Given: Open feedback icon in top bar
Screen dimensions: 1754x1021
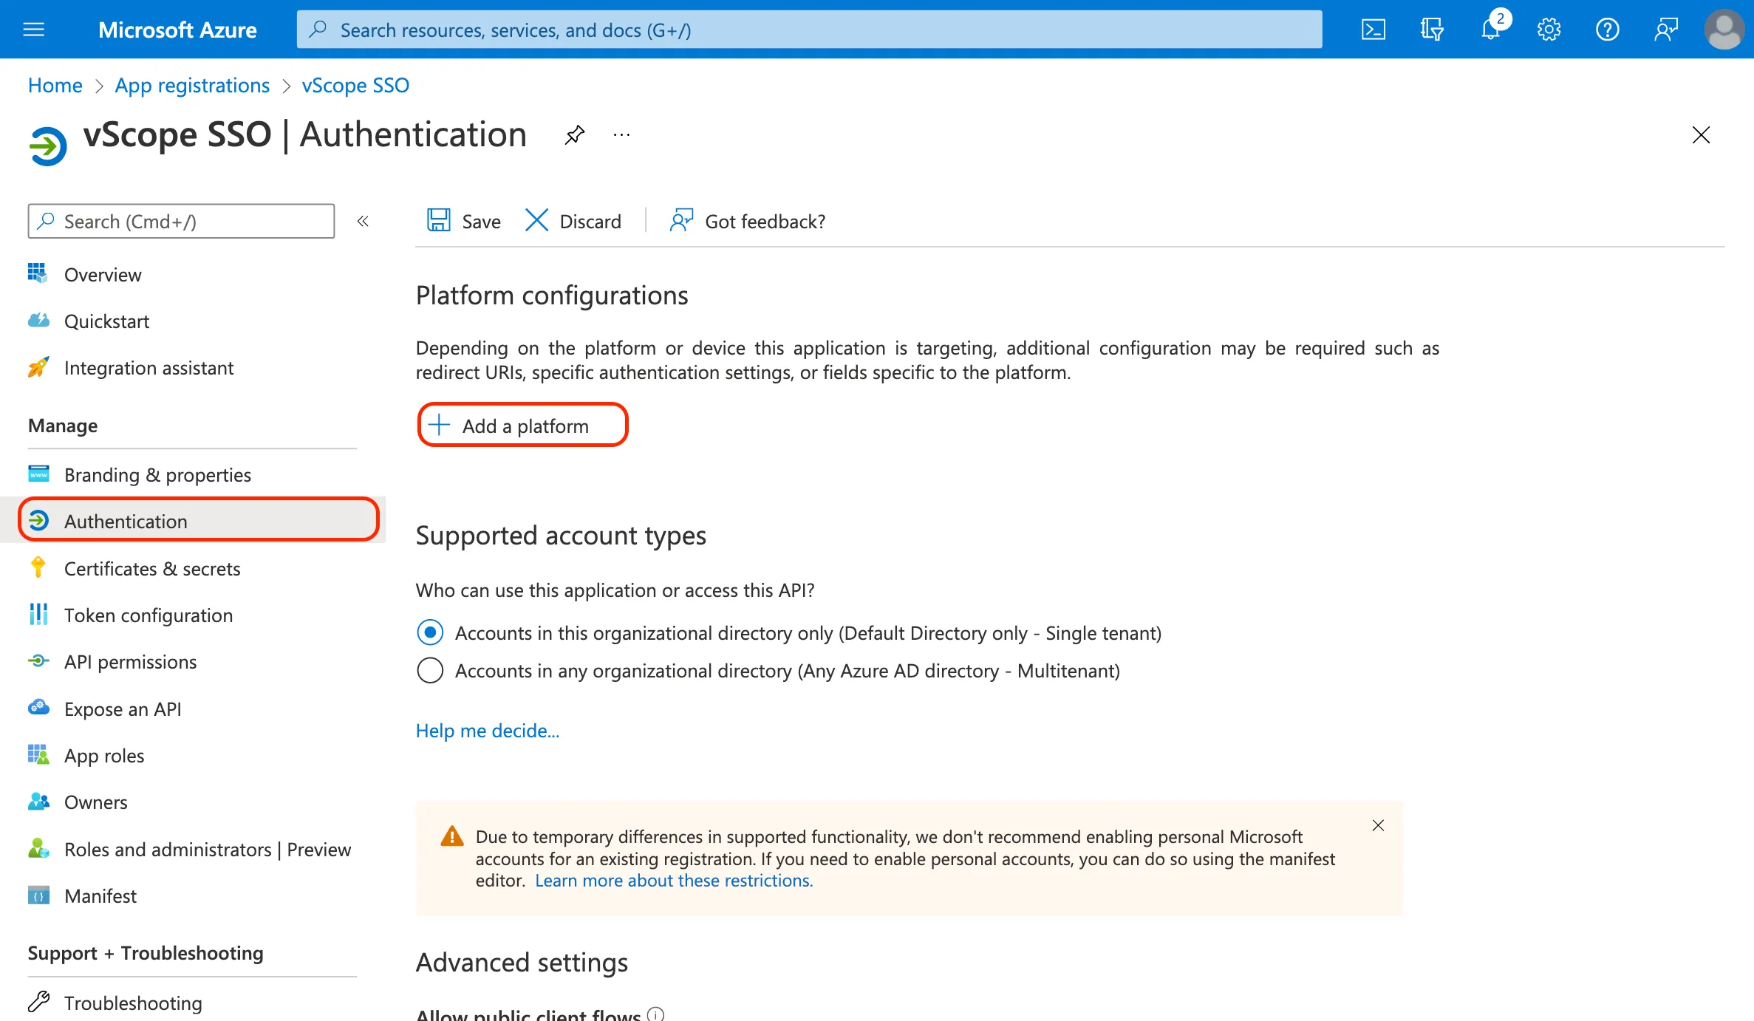Looking at the screenshot, I should pyautogui.click(x=1665, y=30).
